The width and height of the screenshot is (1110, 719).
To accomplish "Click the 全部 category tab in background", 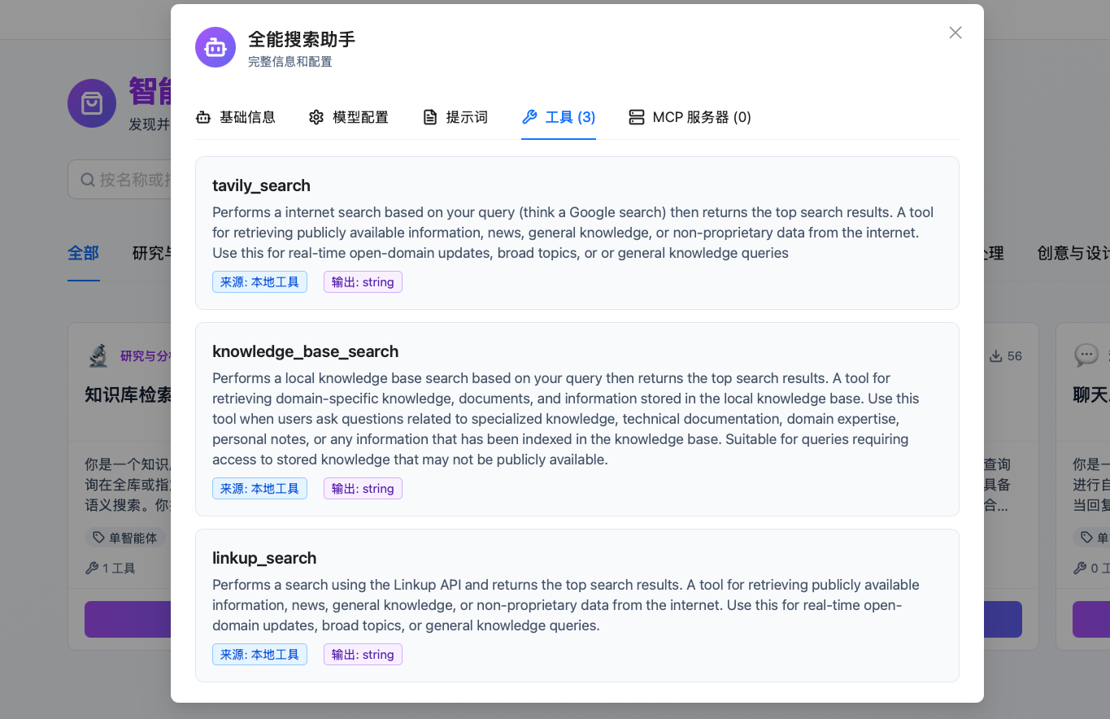I will [83, 253].
